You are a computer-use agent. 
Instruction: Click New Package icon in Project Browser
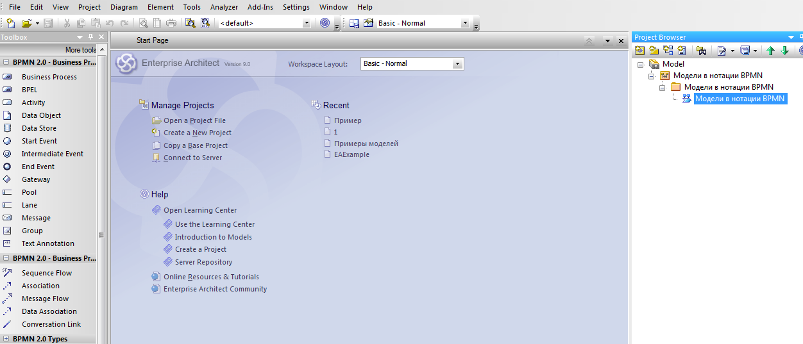tap(654, 51)
